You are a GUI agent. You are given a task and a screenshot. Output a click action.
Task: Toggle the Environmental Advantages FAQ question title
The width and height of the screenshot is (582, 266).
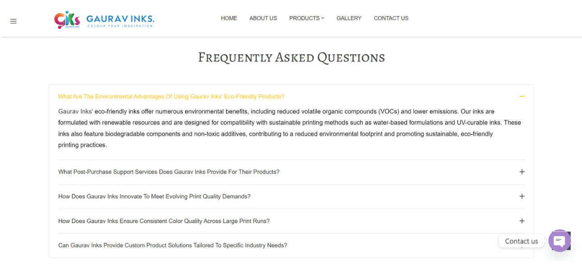click(171, 96)
